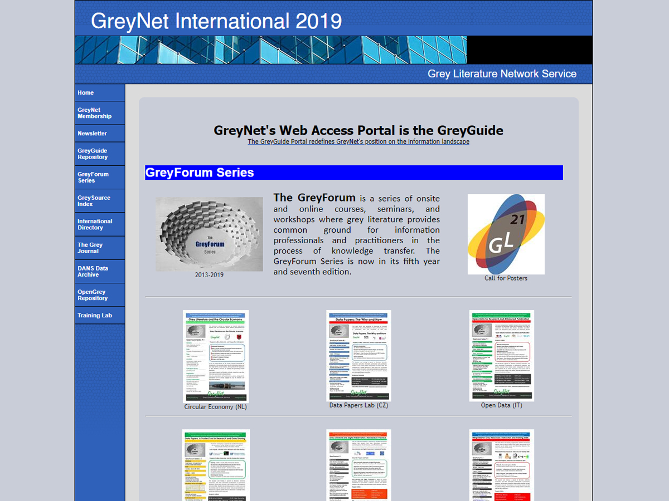This screenshot has width=669, height=501.
Task: Open The Grey Journal menu item
Action: (x=90, y=248)
